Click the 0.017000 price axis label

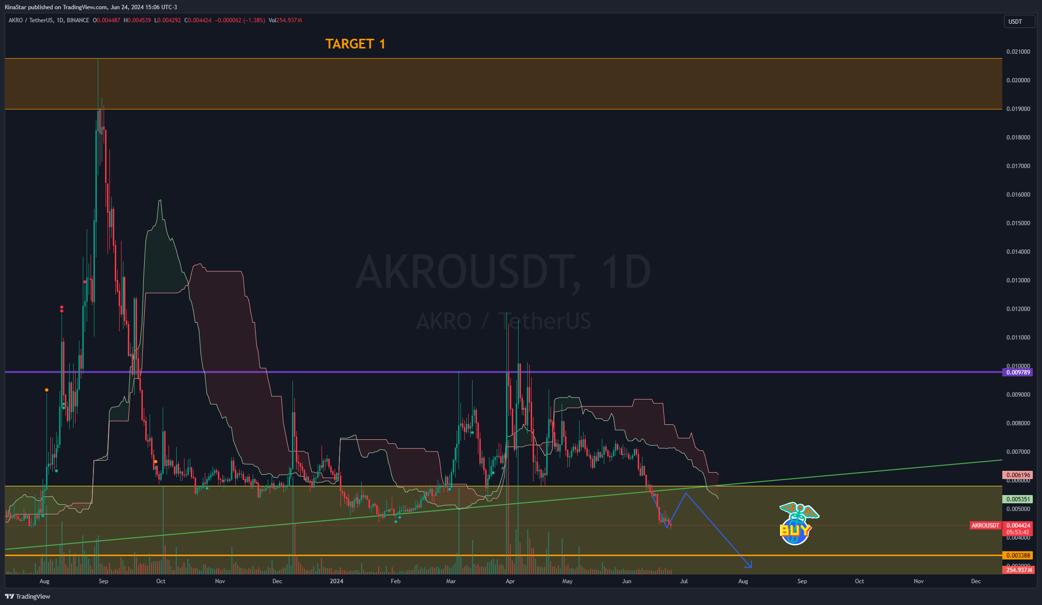(1018, 166)
